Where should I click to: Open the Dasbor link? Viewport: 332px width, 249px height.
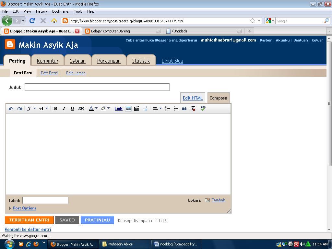(266, 40)
